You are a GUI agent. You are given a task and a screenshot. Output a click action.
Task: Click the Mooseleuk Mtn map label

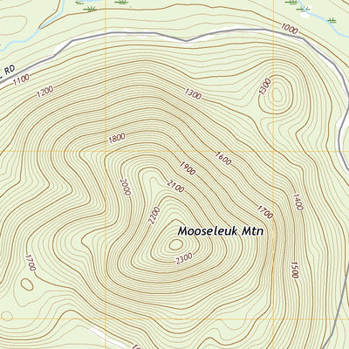[x=221, y=231]
